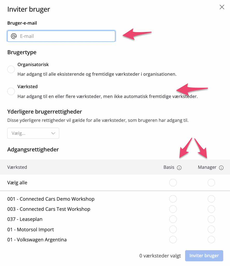The image size is (230, 266).
Task: Open the Vælg... permissions dropdown
Action: point(33,133)
